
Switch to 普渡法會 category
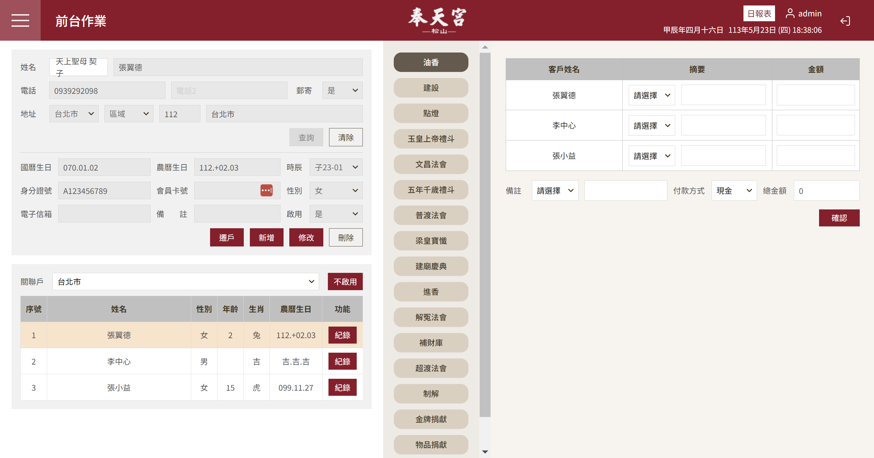click(430, 215)
